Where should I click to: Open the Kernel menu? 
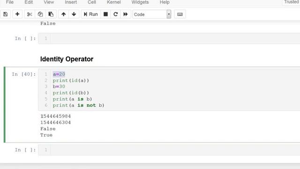(x=113, y=2)
